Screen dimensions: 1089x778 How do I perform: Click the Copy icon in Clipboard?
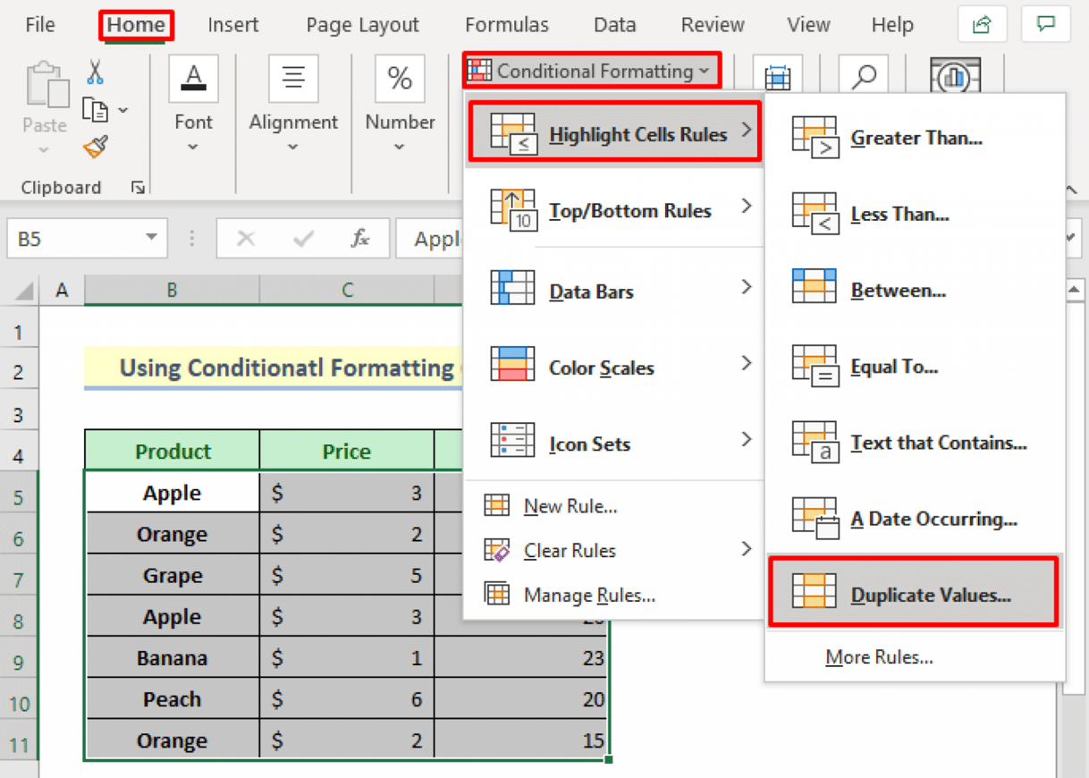(96, 109)
